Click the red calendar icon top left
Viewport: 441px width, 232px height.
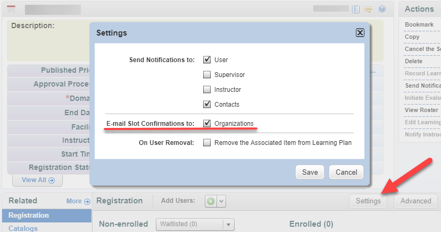[x=11, y=9]
